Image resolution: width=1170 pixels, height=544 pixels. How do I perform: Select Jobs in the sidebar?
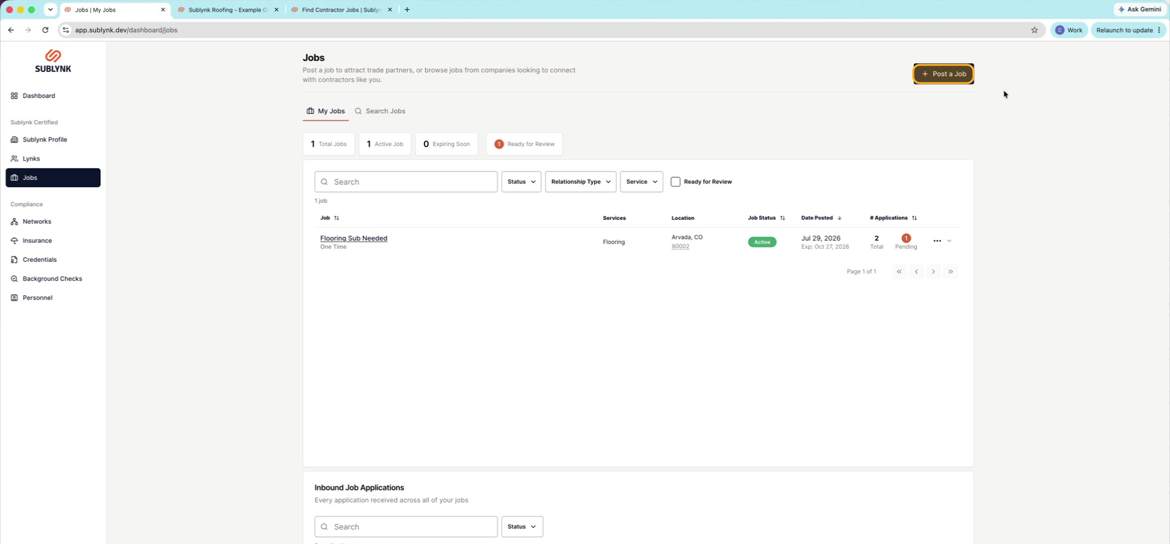coord(53,177)
